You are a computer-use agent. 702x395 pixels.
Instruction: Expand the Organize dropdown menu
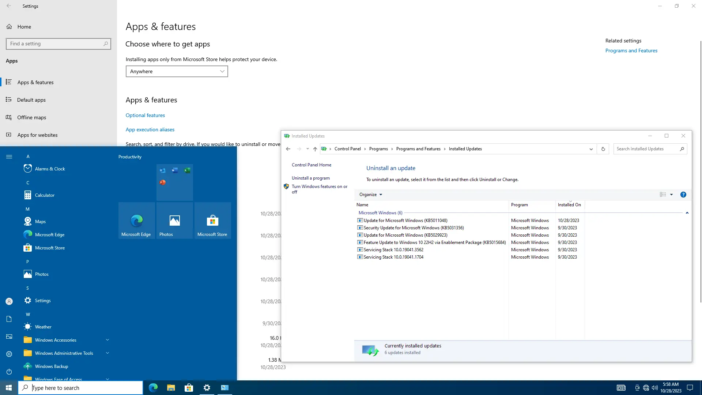[x=370, y=195]
